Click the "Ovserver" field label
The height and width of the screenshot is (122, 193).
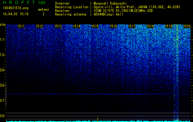click(x=62, y=3)
